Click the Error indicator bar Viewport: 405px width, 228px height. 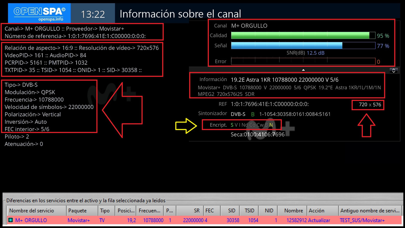click(x=303, y=61)
